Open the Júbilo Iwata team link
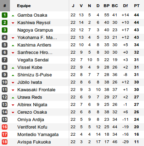The height and width of the screenshot is (146, 144). (29, 82)
